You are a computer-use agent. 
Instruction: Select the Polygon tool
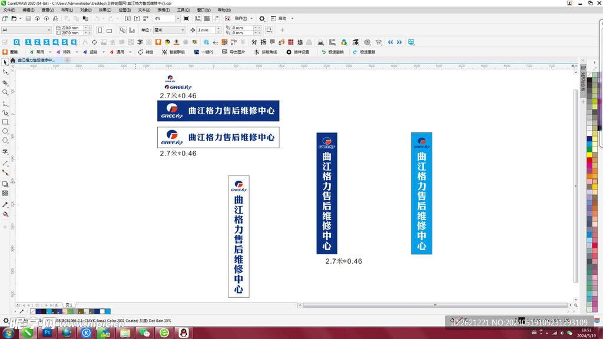pyautogui.click(x=5, y=141)
